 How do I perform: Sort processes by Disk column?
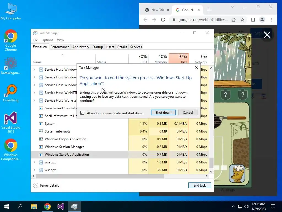(179, 59)
